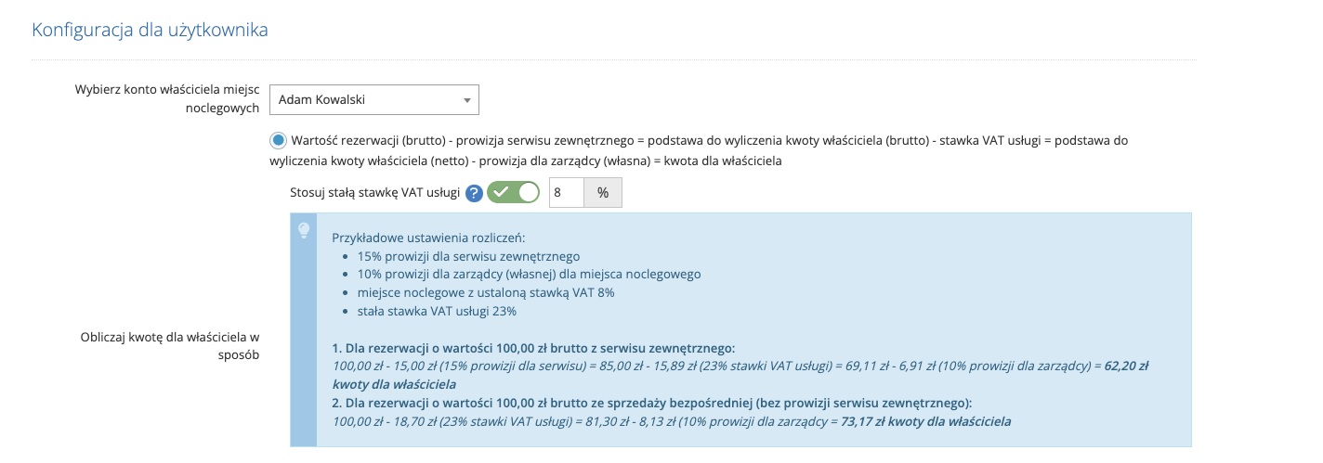The image size is (1323, 463).
Task: Focus the VAT rate field showing 8
Action: pyautogui.click(x=567, y=193)
